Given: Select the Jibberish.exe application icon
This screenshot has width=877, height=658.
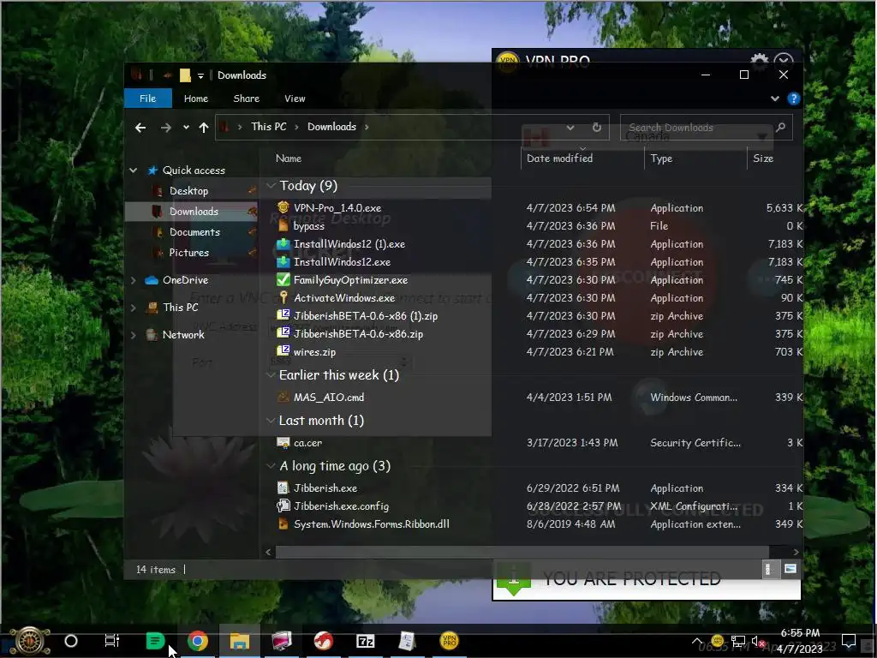Looking at the screenshot, I should (283, 488).
